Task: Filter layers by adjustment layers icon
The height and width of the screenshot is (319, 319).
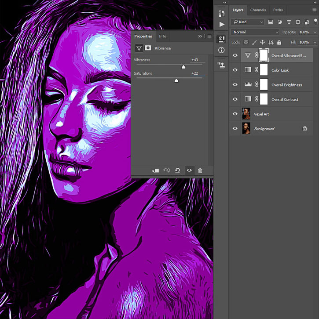Action: coord(280,22)
